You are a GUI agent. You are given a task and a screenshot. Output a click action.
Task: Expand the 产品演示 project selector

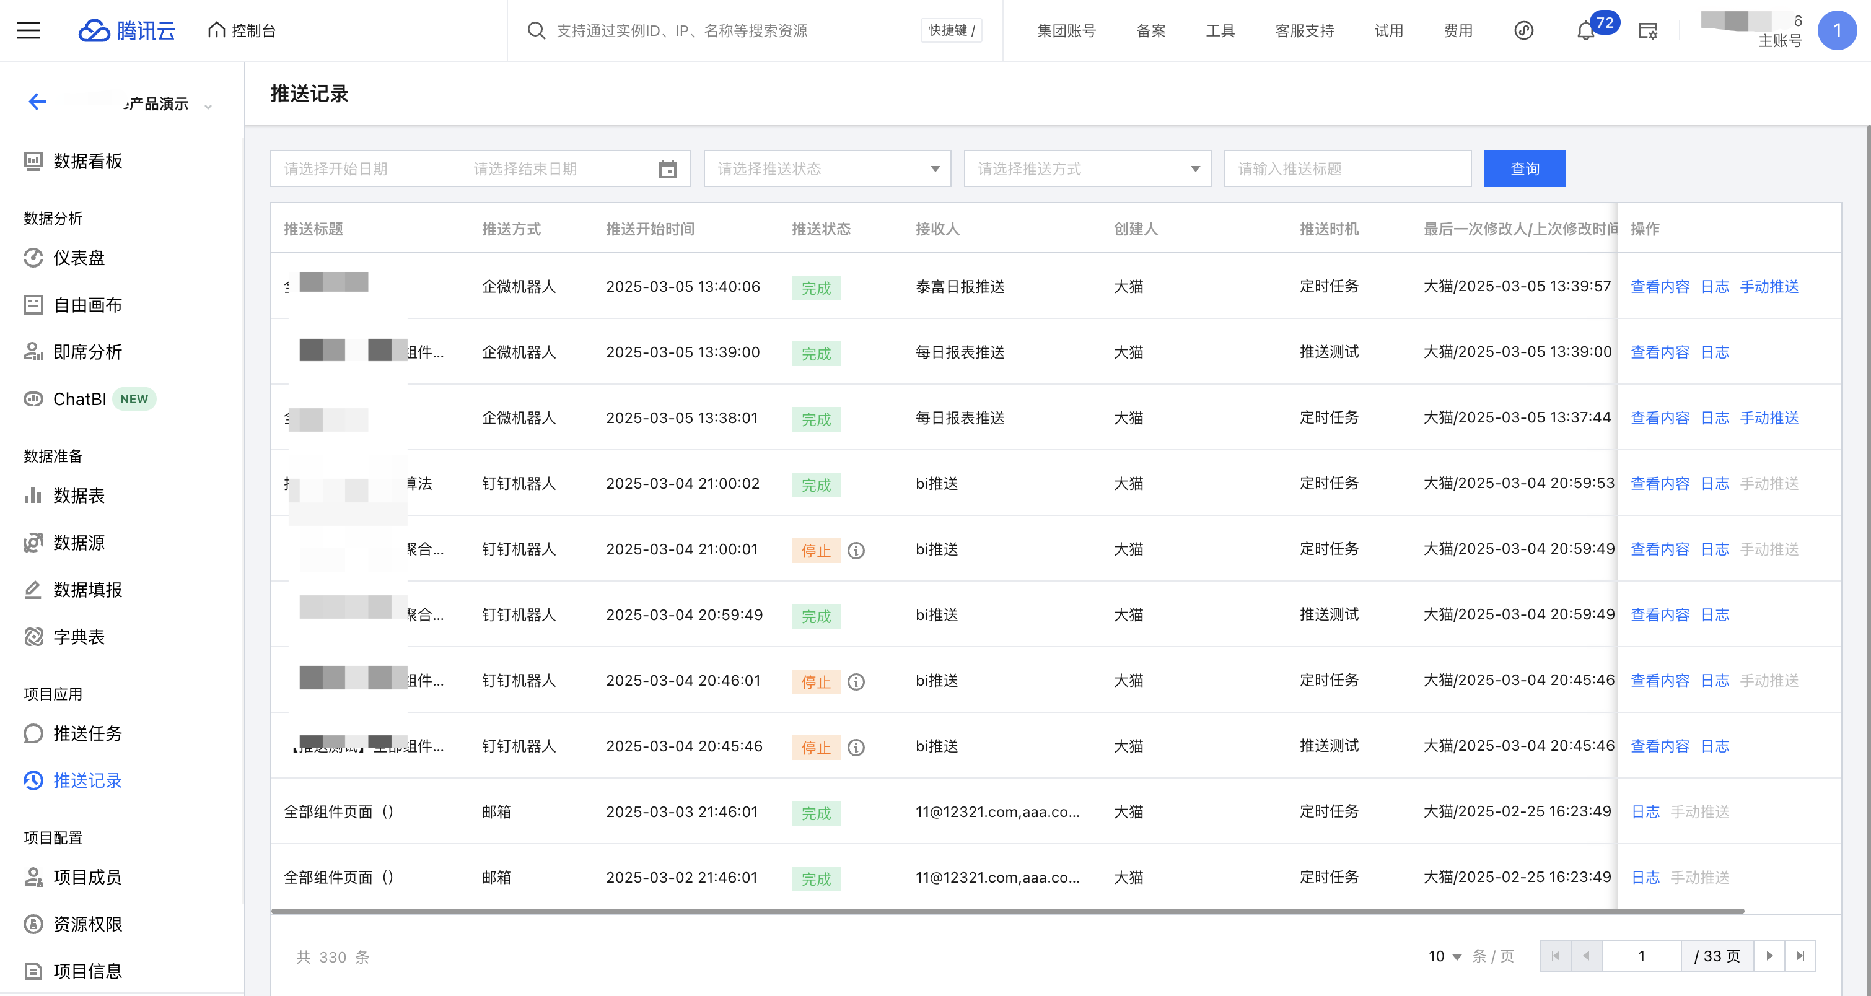207,105
